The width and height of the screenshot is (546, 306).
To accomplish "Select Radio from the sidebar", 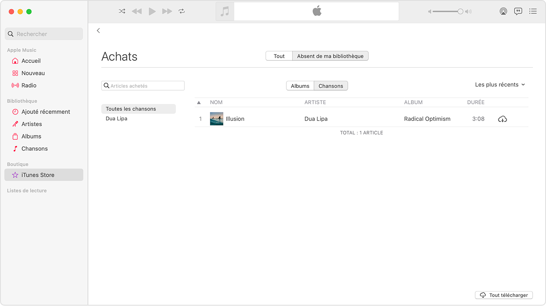I will [30, 85].
